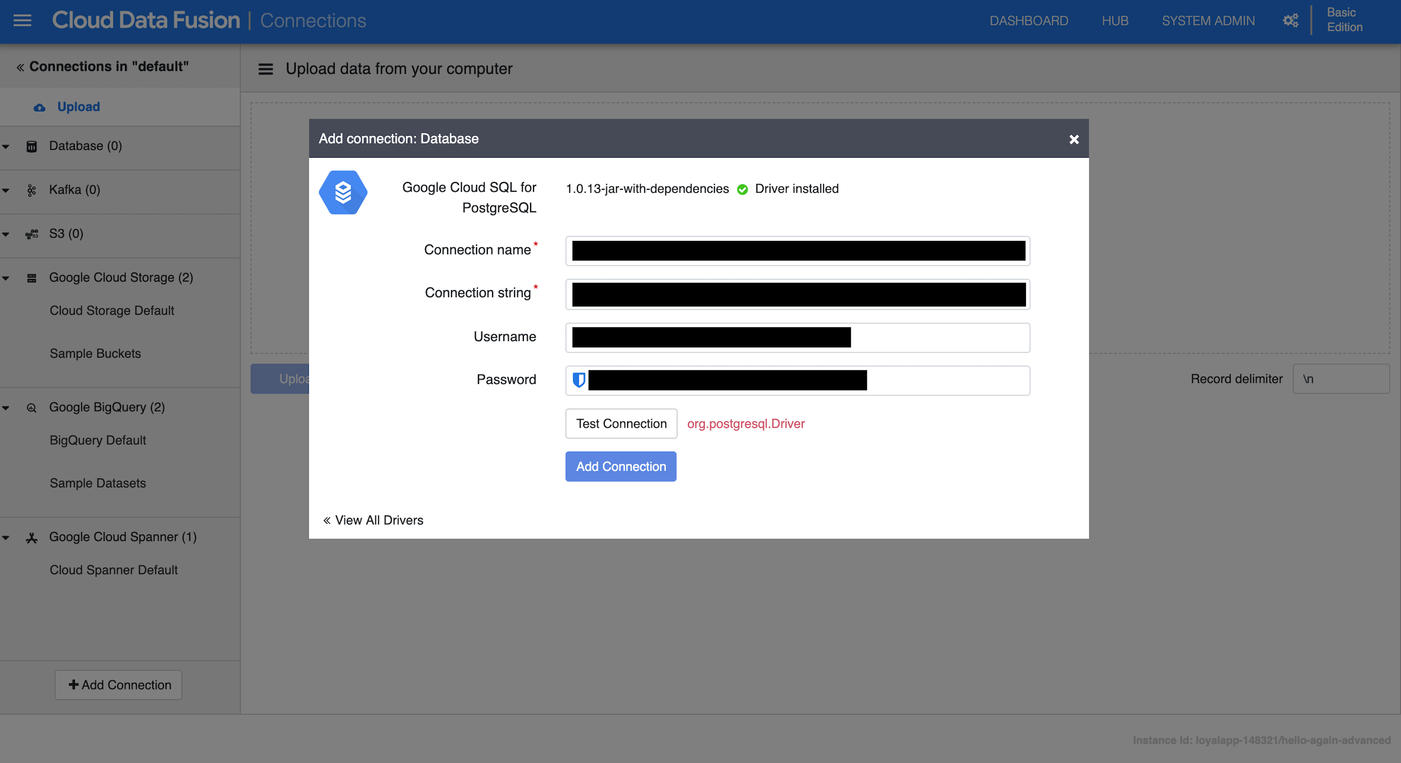This screenshot has width=1401, height=763.
Task: Toggle the panel menu beside Upload data title
Action: tap(266, 69)
